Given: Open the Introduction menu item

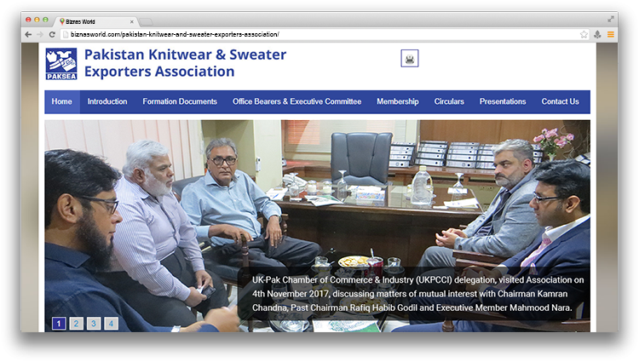Looking at the screenshot, I should tap(107, 101).
